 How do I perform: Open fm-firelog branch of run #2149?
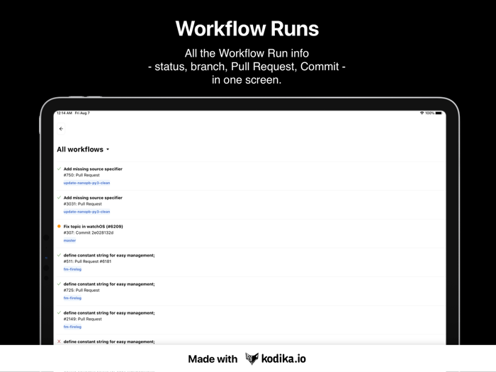72,327
